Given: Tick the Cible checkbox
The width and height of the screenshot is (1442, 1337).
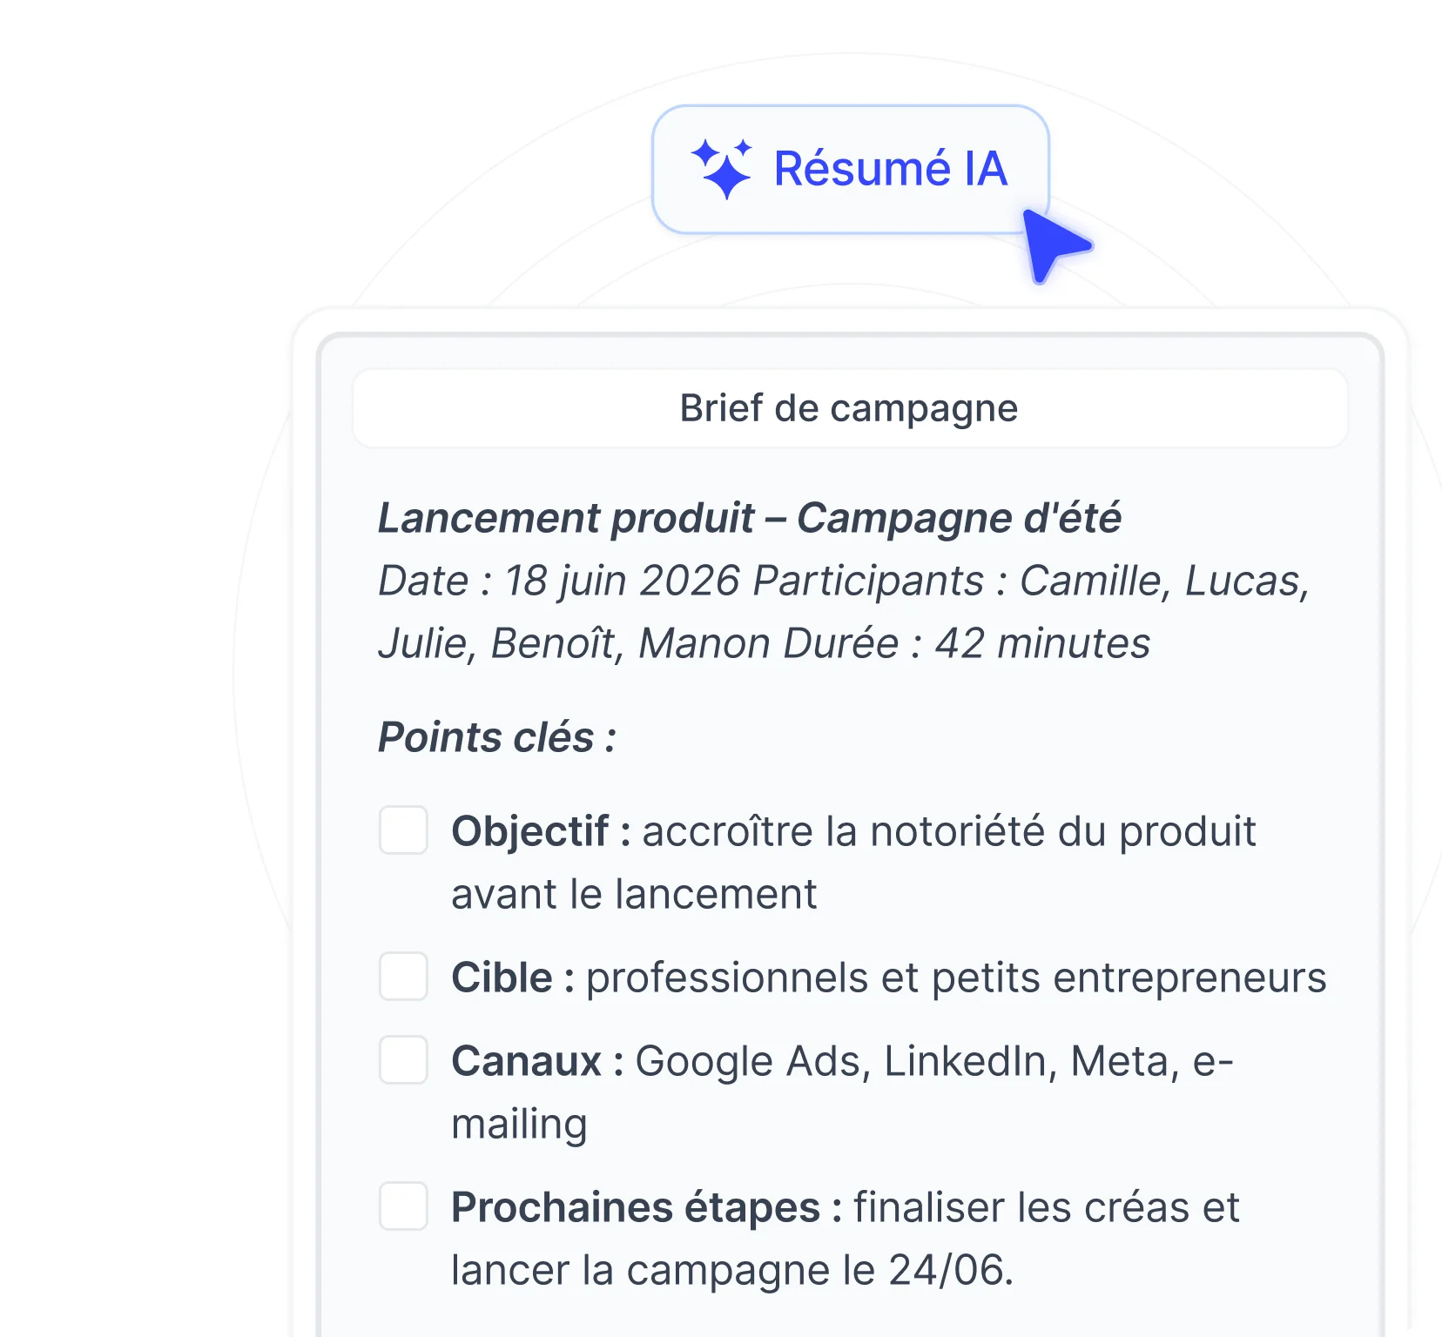Looking at the screenshot, I should click(x=403, y=976).
